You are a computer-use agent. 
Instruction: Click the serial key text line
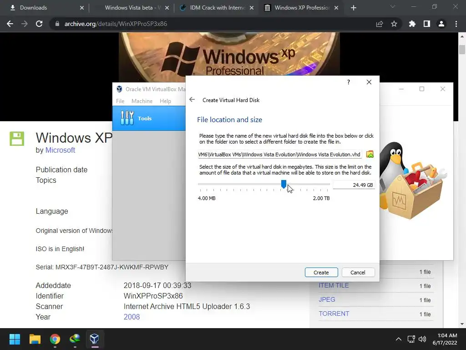point(102,267)
